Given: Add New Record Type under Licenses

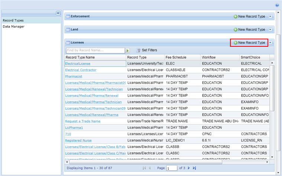Looking at the screenshot, I should click(x=249, y=43).
